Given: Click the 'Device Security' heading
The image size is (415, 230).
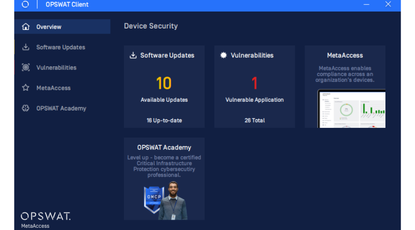Looking at the screenshot, I should pyautogui.click(x=151, y=26).
